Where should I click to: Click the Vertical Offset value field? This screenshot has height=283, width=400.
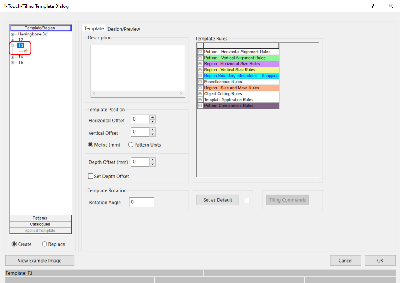pyautogui.click(x=140, y=132)
